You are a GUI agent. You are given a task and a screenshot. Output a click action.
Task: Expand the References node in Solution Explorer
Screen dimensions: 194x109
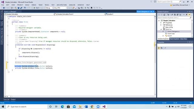[161, 25]
